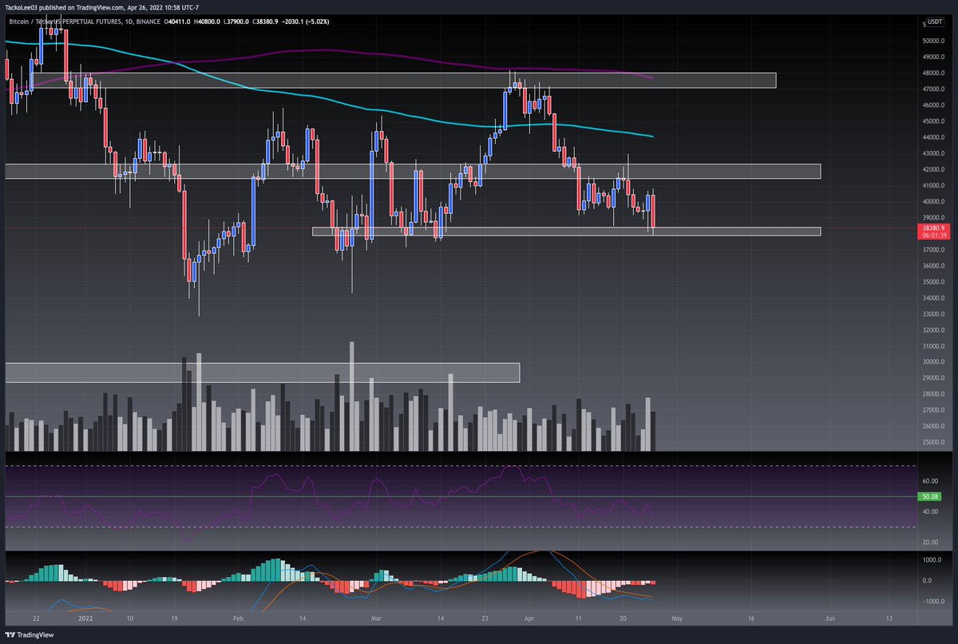Click the green RSI value label 50.08
Image resolution: width=958 pixels, height=644 pixels.
tap(931, 496)
